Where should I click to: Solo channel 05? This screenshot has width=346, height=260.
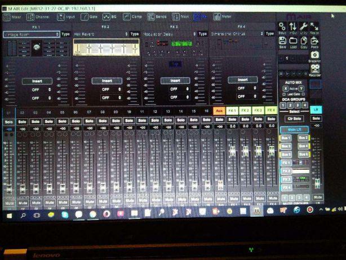pos(62,122)
